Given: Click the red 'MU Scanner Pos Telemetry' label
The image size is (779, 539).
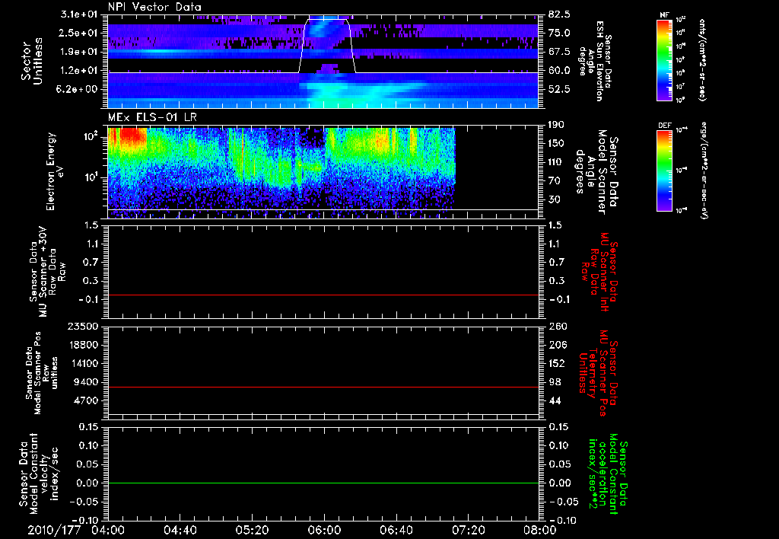Looking at the screenshot, I should 599,373.
